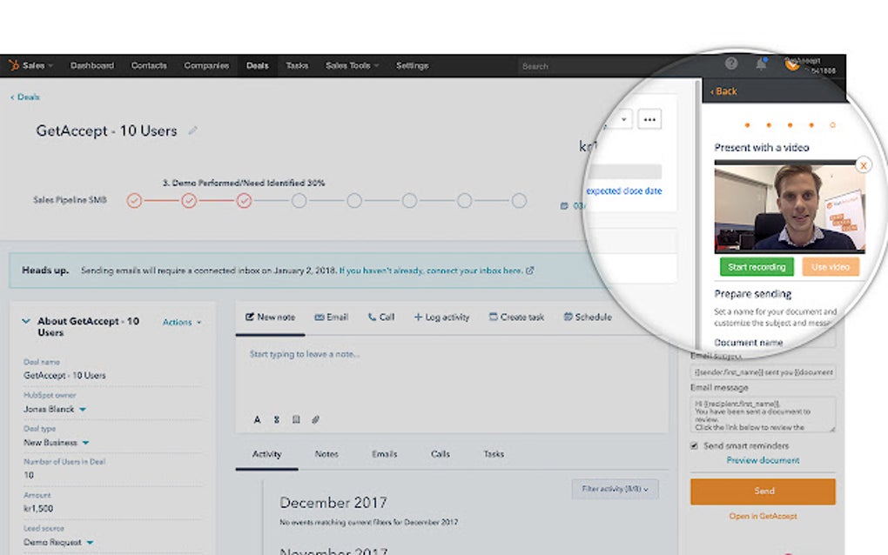Screen dimensions: 888x555
Task: Switch to the Log activity tab
Action: (441, 318)
